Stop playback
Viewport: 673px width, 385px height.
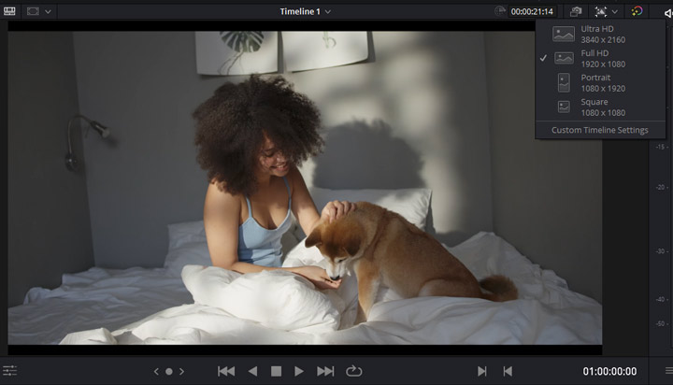pyautogui.click(x=276, y=371)
